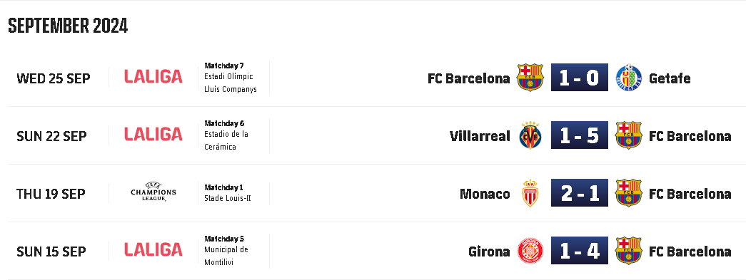Open the 2 - 1 score box

pyautogui.click(x=580, y=193)
